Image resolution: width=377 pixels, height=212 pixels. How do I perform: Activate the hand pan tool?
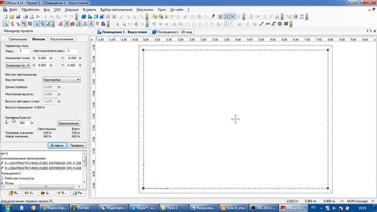pyautogui.click(x=136, y=24)
